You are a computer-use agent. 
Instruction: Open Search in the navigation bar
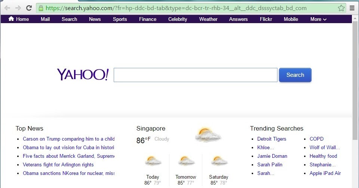pos(70,19)
